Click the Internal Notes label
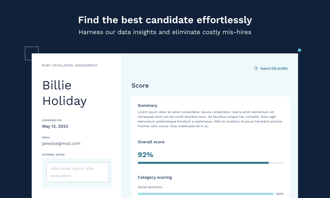 click(53, 155)
